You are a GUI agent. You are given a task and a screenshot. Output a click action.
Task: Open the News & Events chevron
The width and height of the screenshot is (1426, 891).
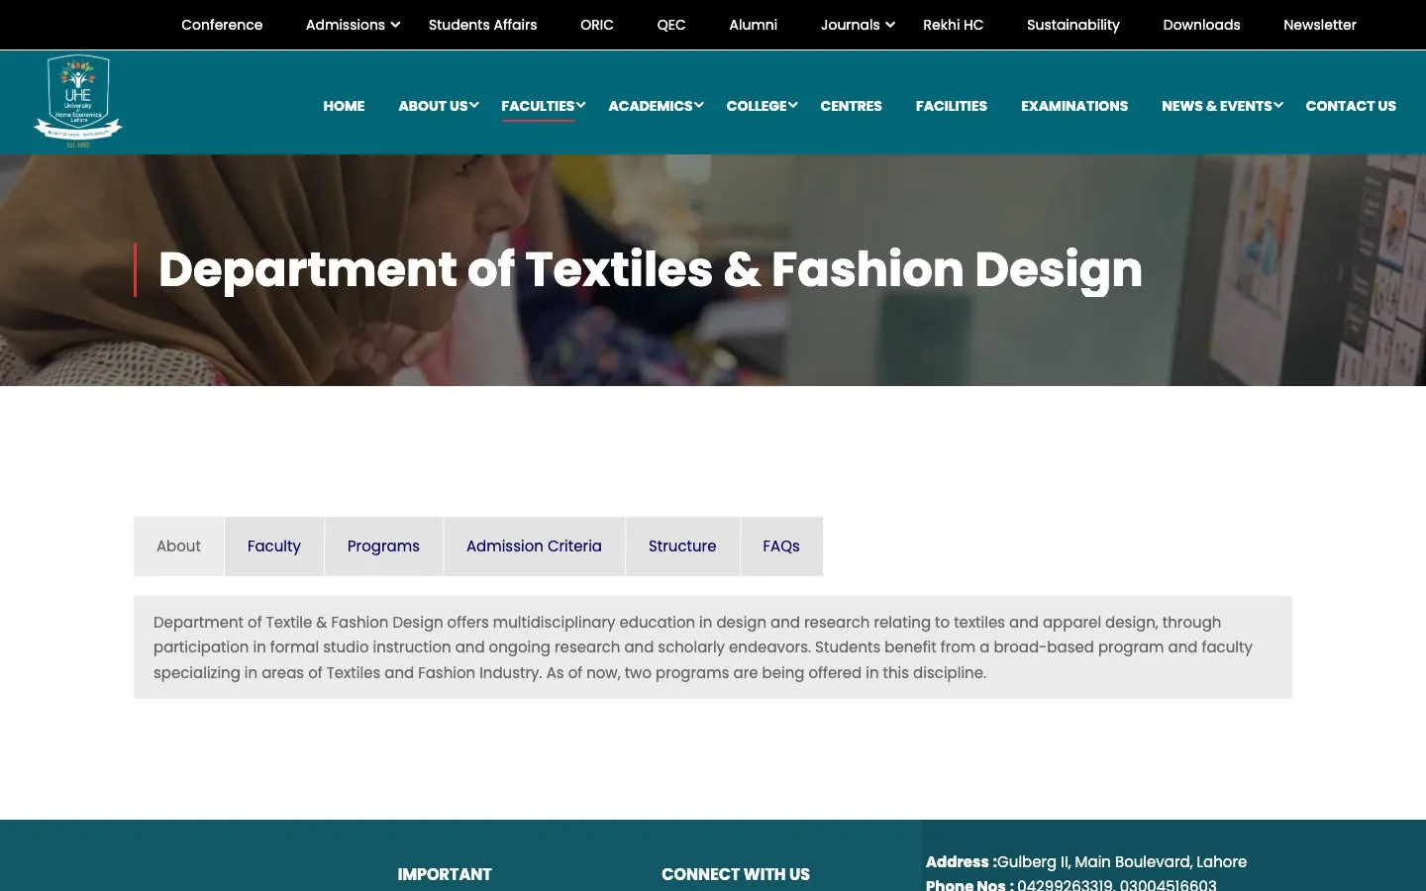click(x=1278, y=105)
